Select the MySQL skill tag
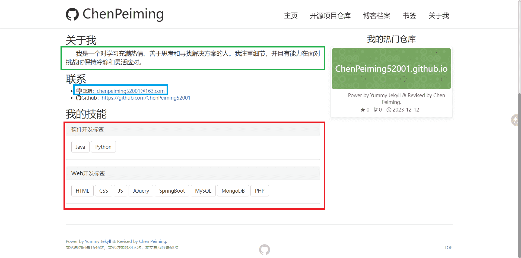 (x=203, y=191)
